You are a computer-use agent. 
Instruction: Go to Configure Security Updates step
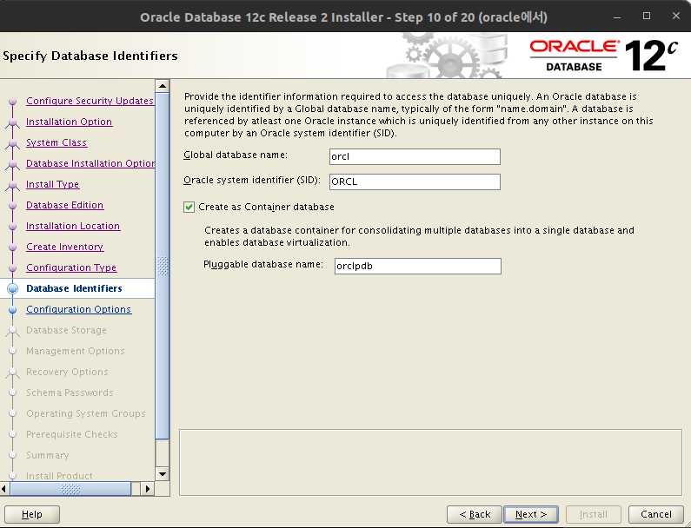[x=90, y=101]
